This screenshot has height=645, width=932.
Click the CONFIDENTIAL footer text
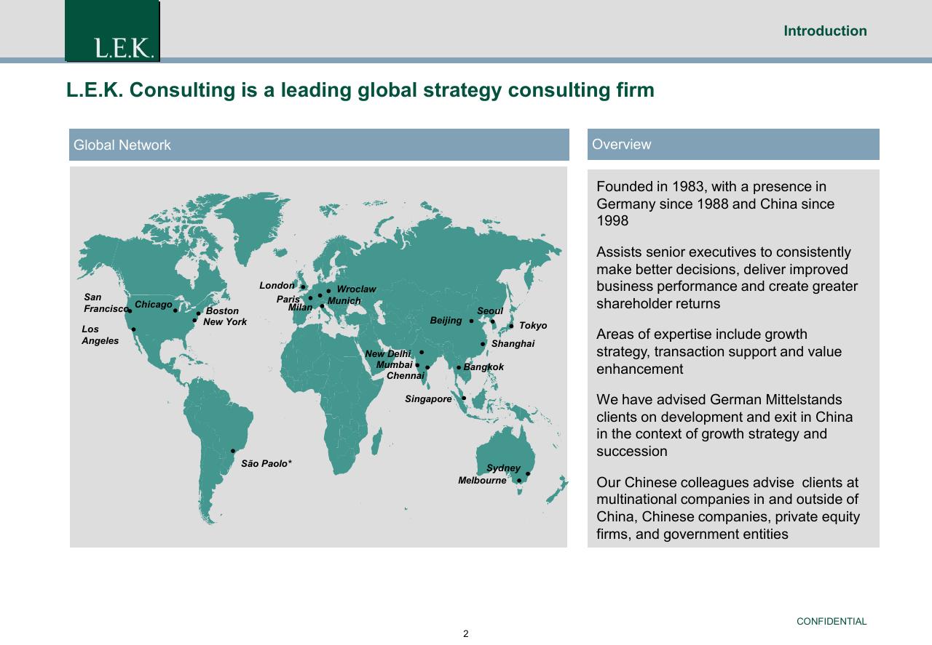(x=832, y=622)
